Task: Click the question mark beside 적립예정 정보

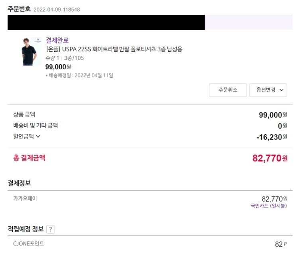Action: tap(51, 229)
